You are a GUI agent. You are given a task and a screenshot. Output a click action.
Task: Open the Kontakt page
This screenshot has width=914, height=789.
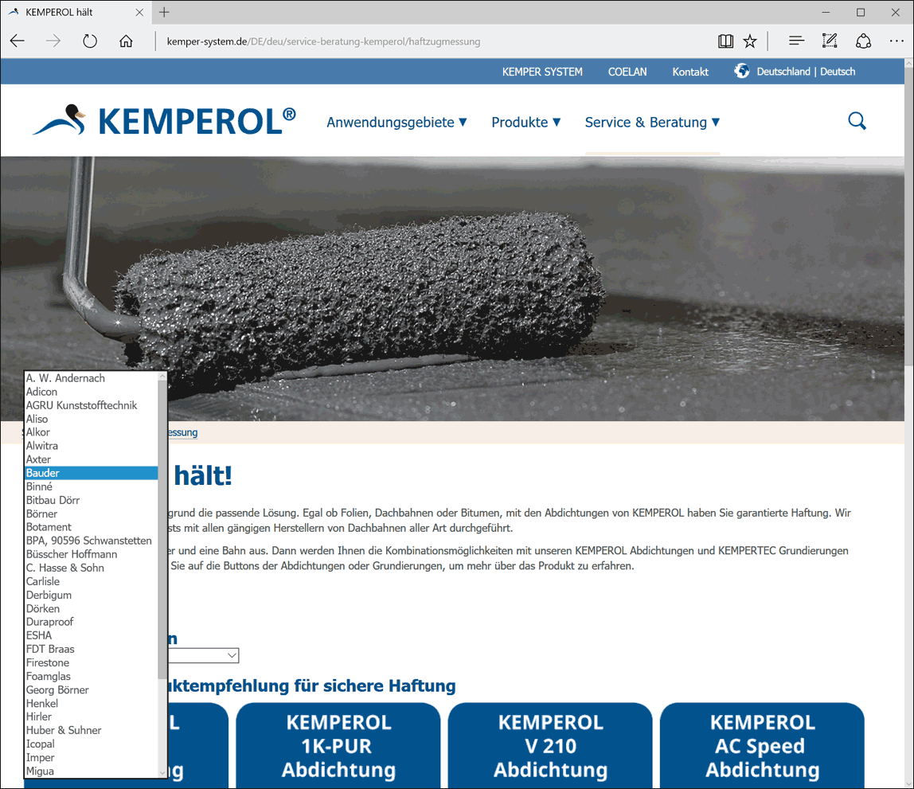coord(690,72)
